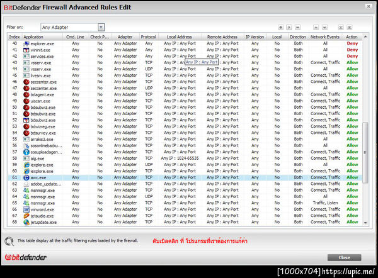Click the awc.exe icon in row 61
Viewport: 378px width, 278px height.
pyautogui.click(x=26, y=177)
